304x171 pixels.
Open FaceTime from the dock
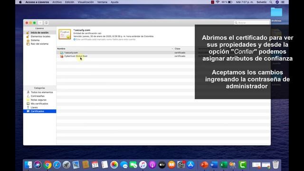pos(133,165)
